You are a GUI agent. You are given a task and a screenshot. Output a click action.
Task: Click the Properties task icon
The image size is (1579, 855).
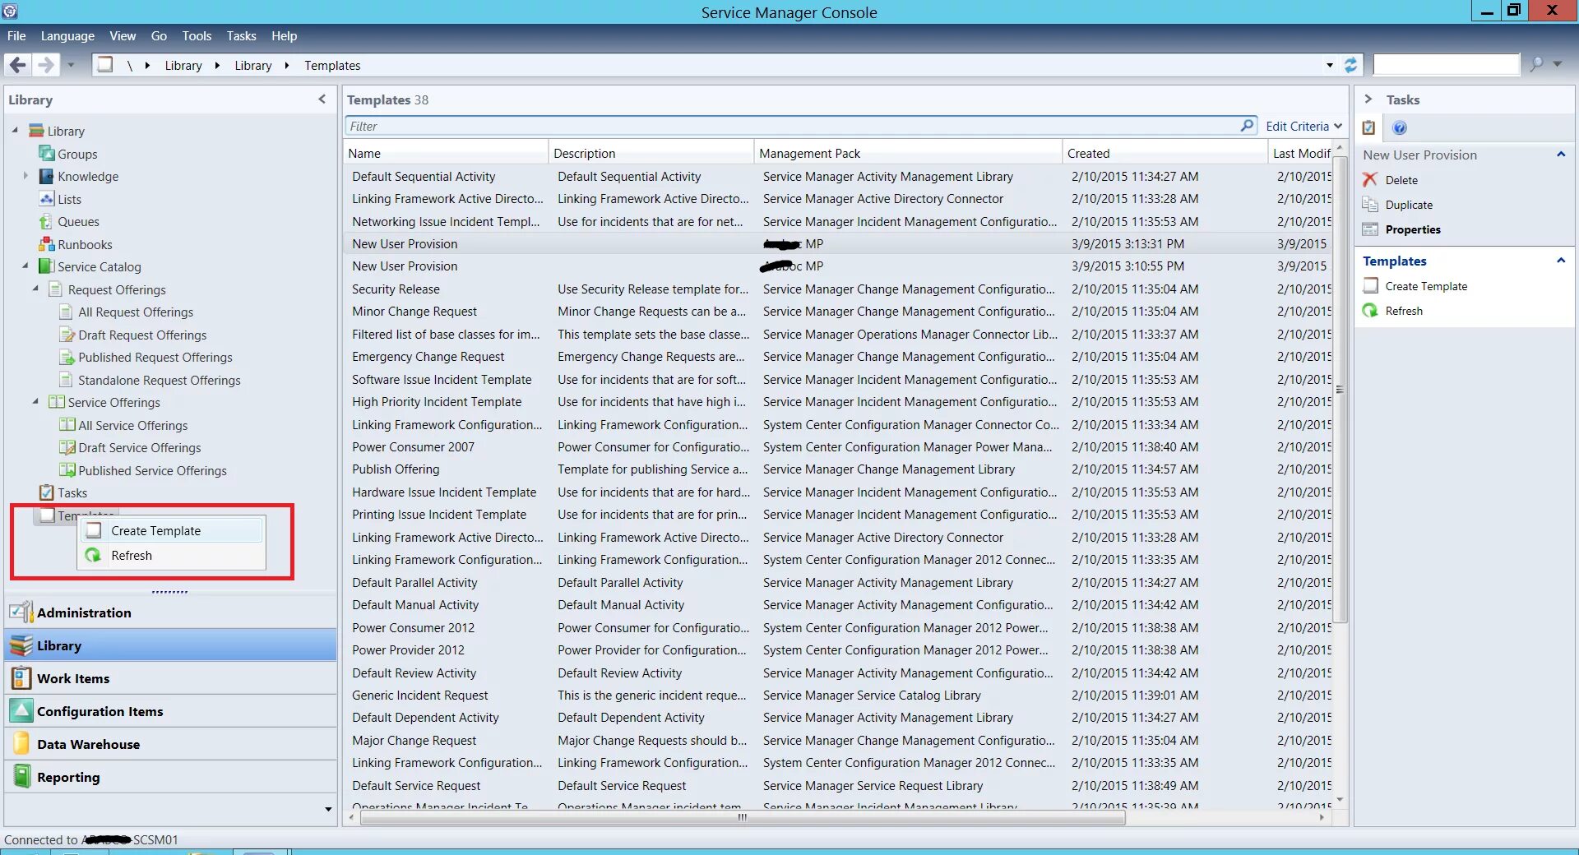pyautogui.click(x=1370, y=229)
